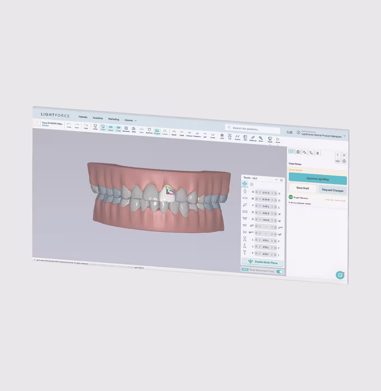Image resolution: width=381 pixels, height=391 pixels.
Task: Expand the Internal dropdown menu
Action: pos(130,120)
